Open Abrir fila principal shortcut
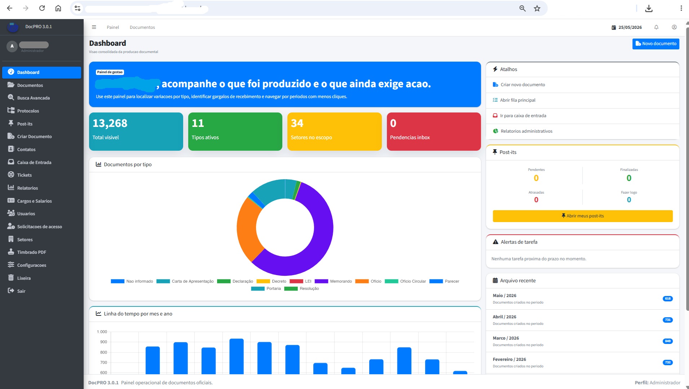This screenshot has width=689, height=389. (582, 100)
